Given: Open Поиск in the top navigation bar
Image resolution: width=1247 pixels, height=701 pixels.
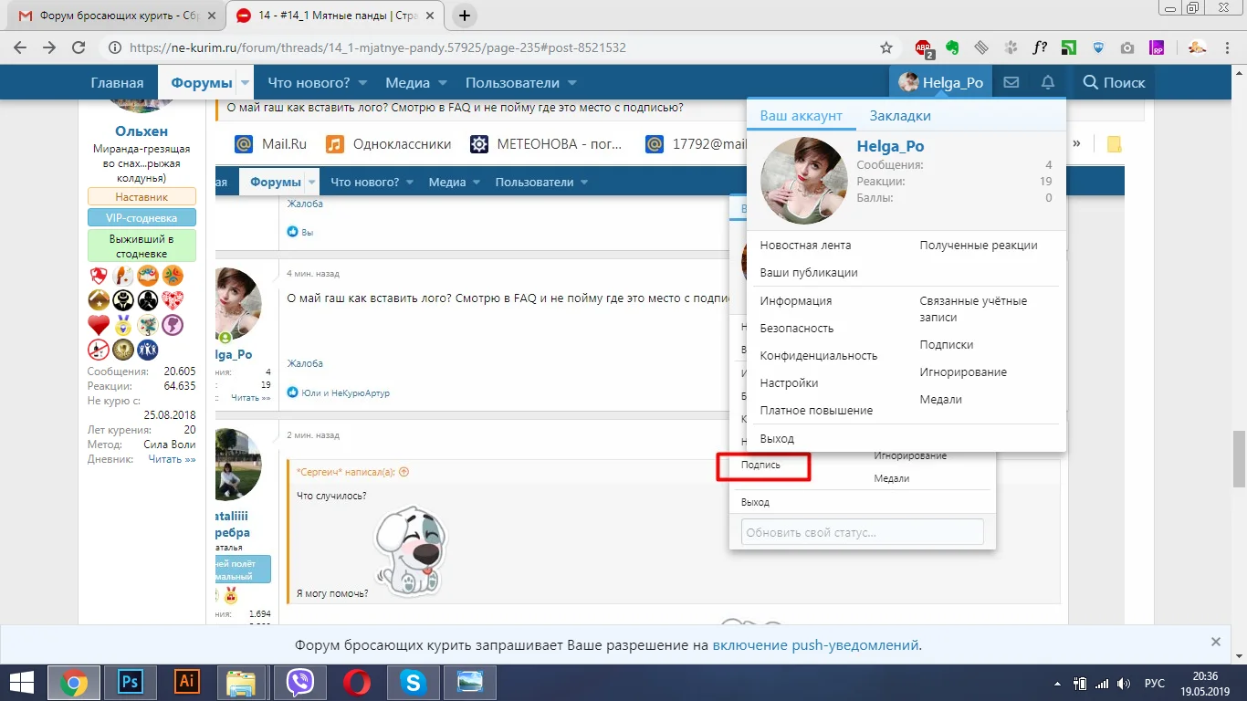Looking at the screenshot, I should click(1113, 82).
